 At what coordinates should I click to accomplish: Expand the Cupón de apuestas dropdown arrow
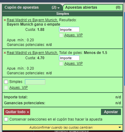pyautogui.click(x=58, y=8)
